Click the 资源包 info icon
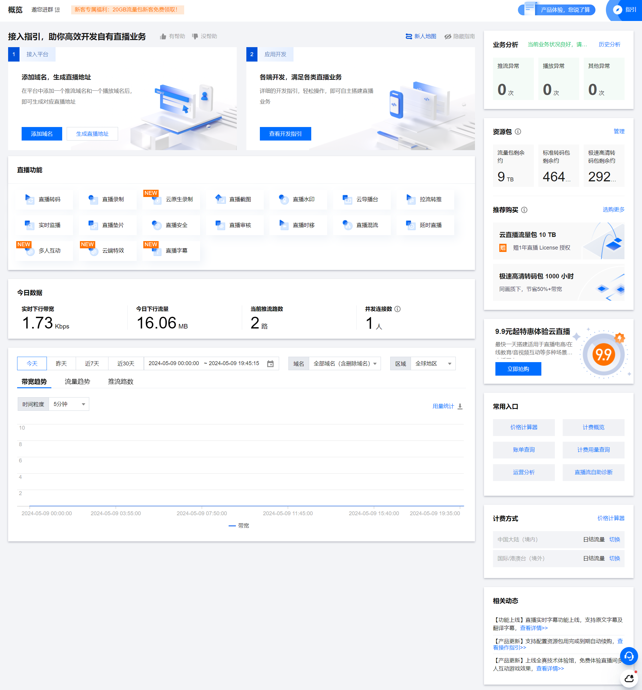Image resolution: width=642 pixels, height=690 pixels. point(518,132)
